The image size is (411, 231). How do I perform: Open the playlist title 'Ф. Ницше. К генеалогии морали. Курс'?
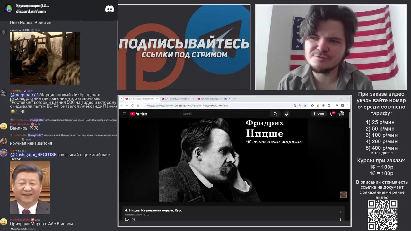click(x=153, y=210)
